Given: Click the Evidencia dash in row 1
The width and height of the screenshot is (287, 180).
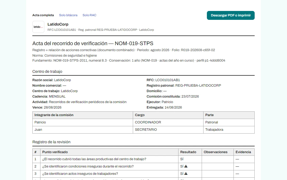Looking at the screenshot, I should 237,159.
